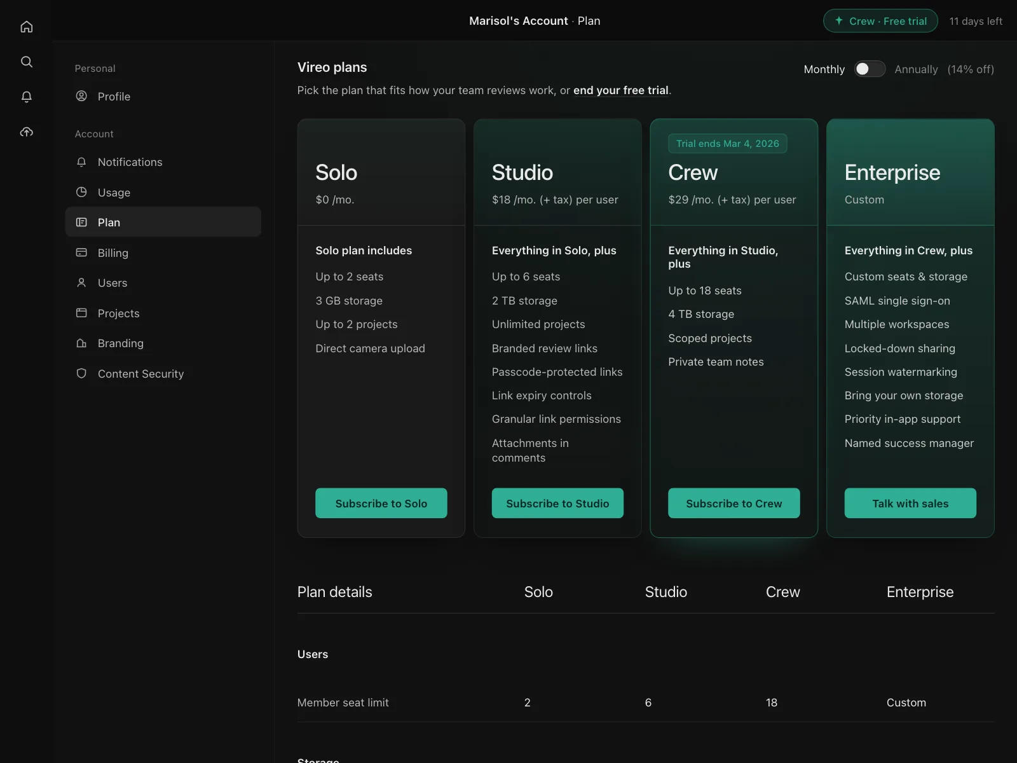The width and height of the screenshot is (1017, 763).
Task: Click the pie-chart icon beside Usage
Action: click(x=81, y=192)
